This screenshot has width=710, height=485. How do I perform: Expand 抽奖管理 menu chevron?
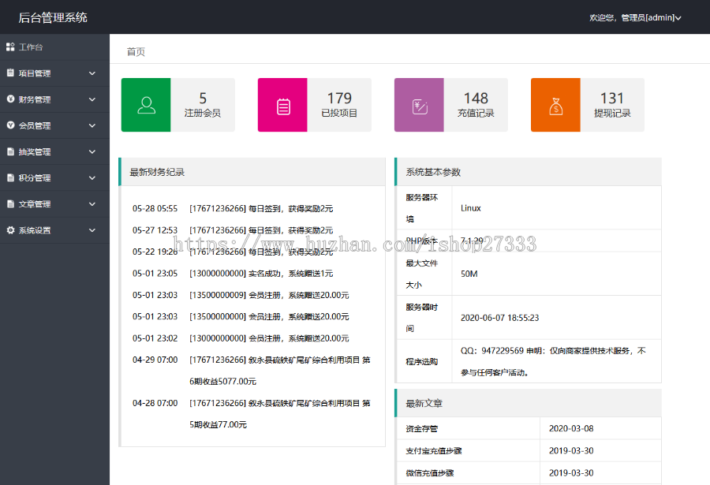pyautogui.click(x=92, y=151)
